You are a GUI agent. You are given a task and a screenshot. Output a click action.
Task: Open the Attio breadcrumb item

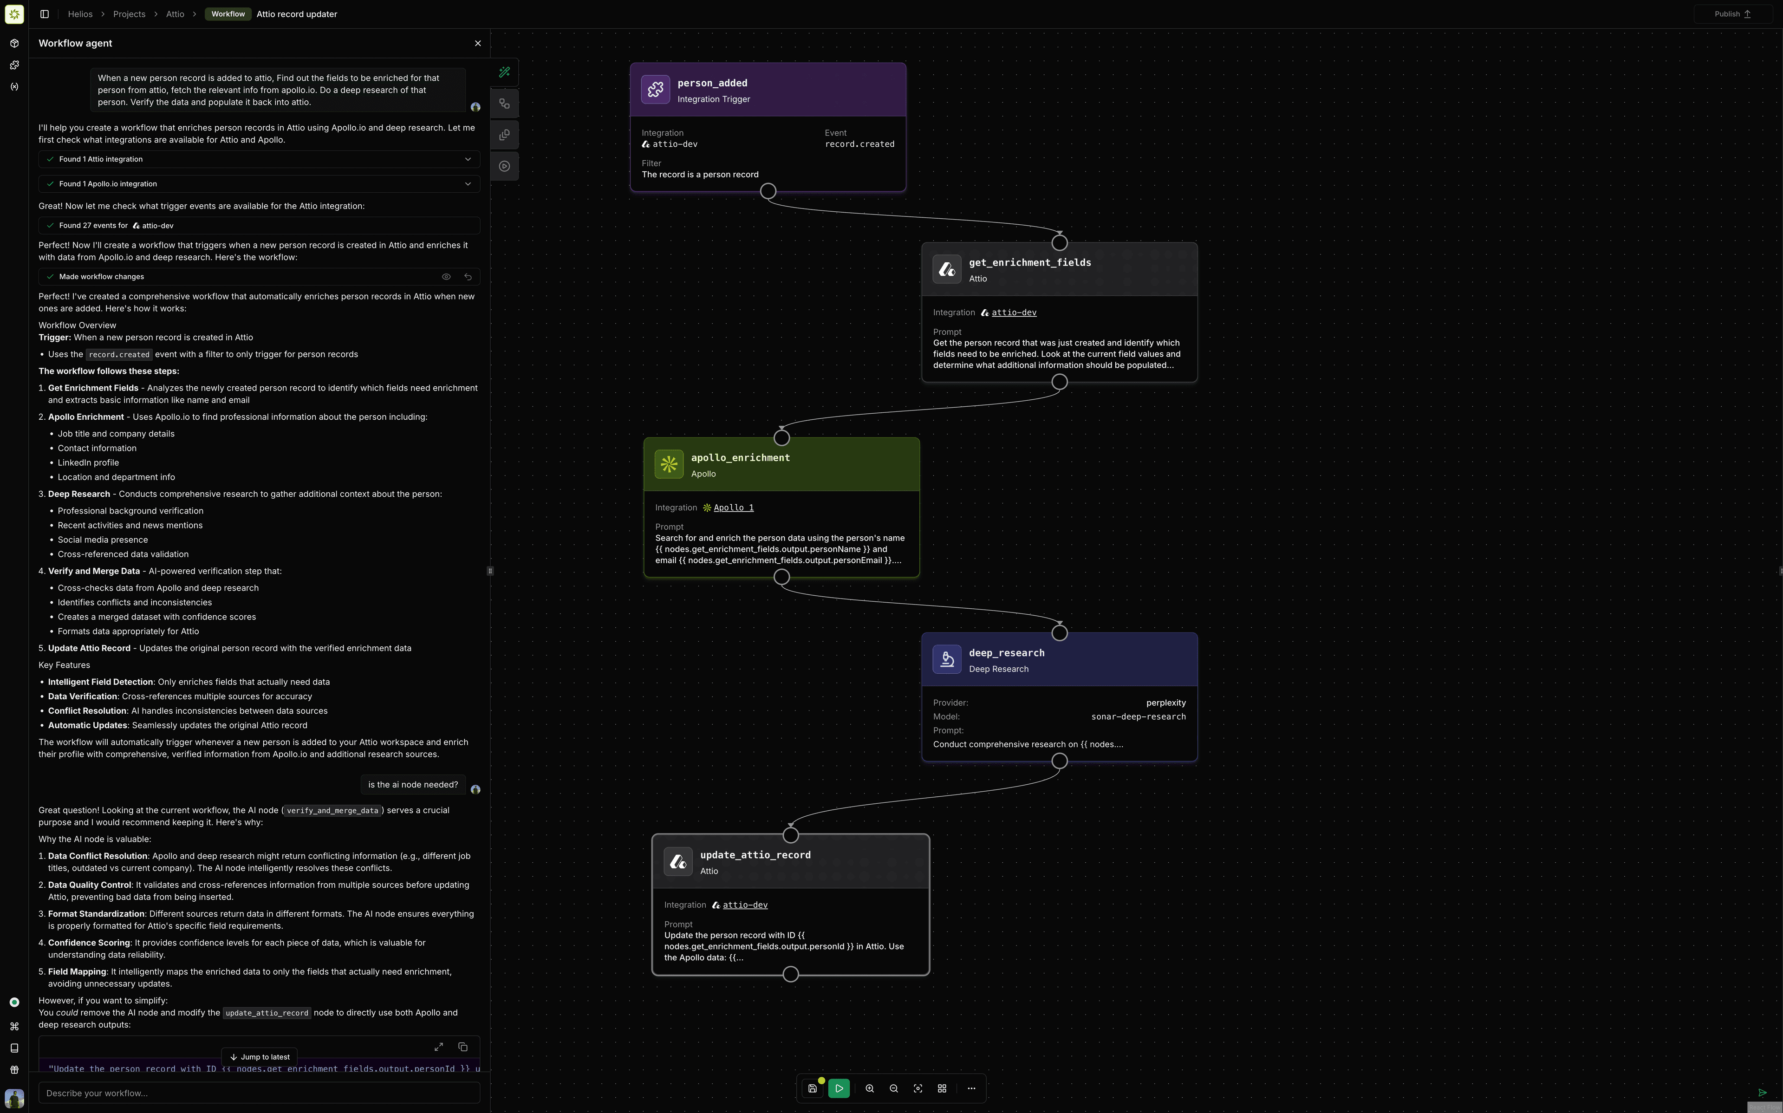point(175,14)
